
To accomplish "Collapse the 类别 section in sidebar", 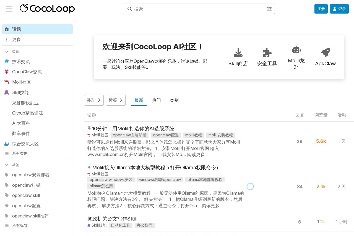I will [7, 51].
